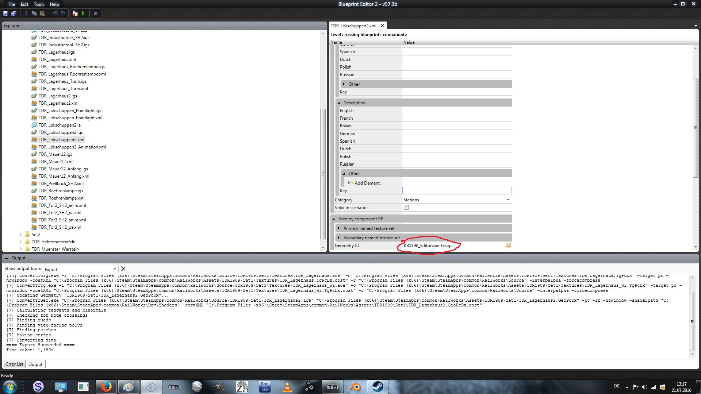
Task: Toggle the Valid in scenarios checkbox
Action: click(x=406, y=208)
